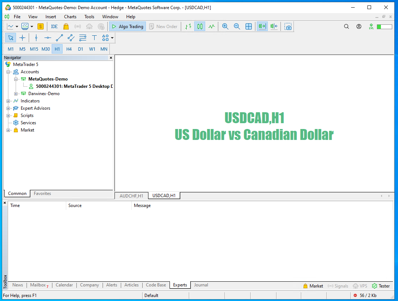Viewport: 398px width, 301px height.
Task: Take a chart screenshot with camera icon
Action: coord(288,27)
